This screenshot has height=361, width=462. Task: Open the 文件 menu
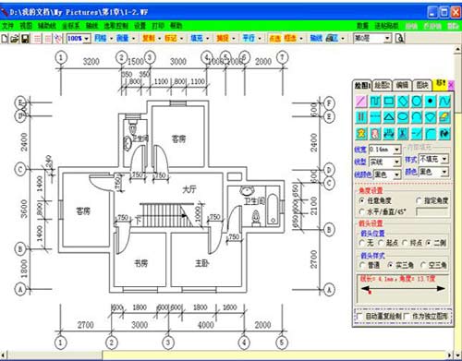pyautogui.click(x=7, y=26)
